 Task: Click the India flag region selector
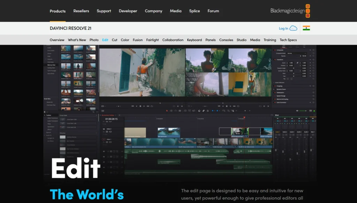coord(306,28)
